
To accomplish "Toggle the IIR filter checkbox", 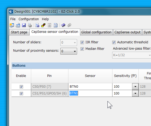I will [x=82, y=43].
